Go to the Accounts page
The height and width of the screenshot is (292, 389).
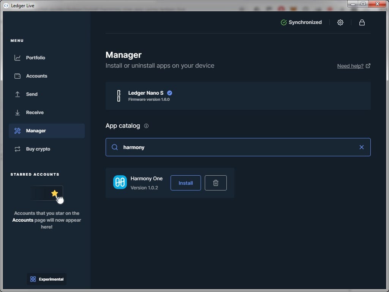(47, 76)
